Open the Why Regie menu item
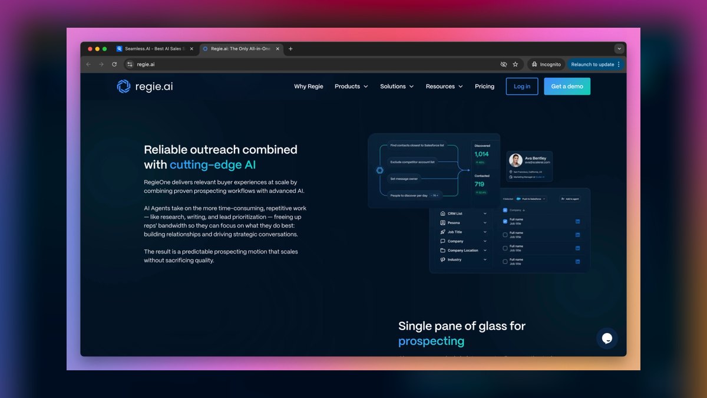 point(309,87)
